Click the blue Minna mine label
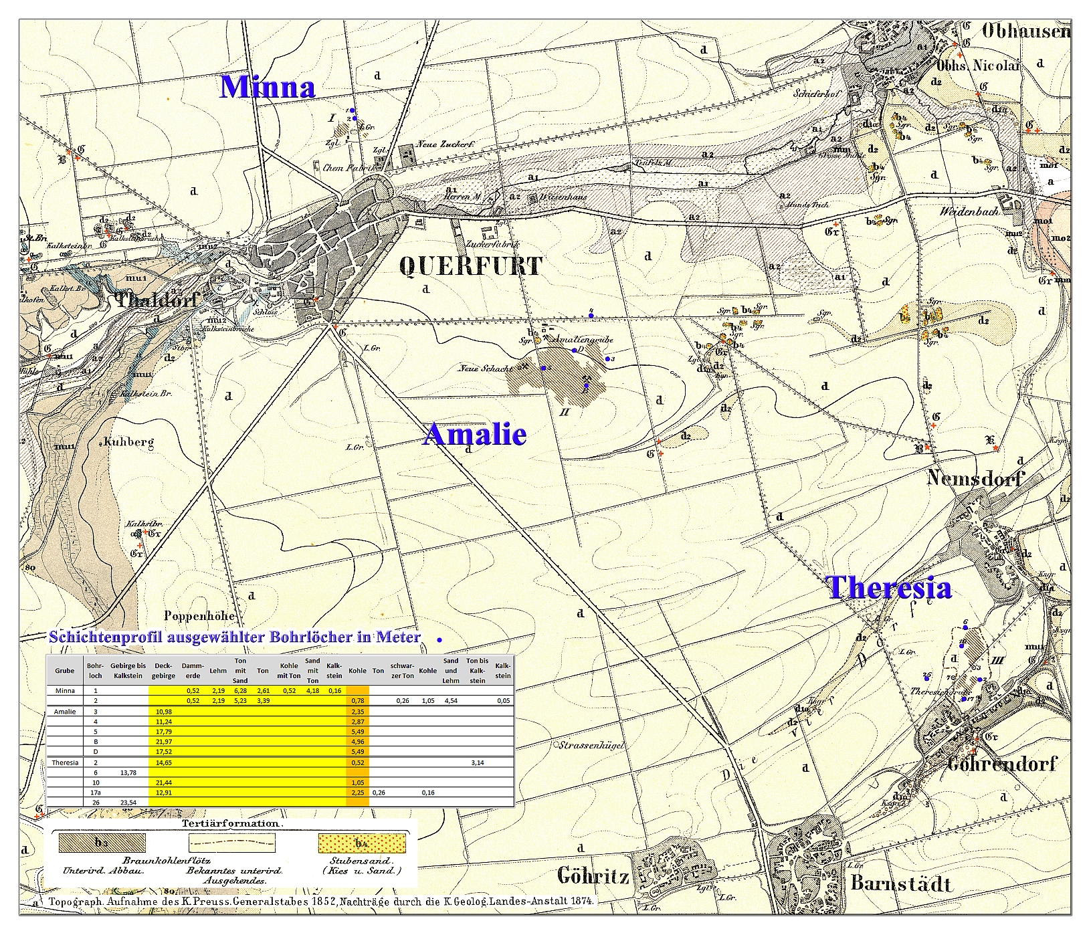This screenshot has height=935, width=1091. click(267, 87)
